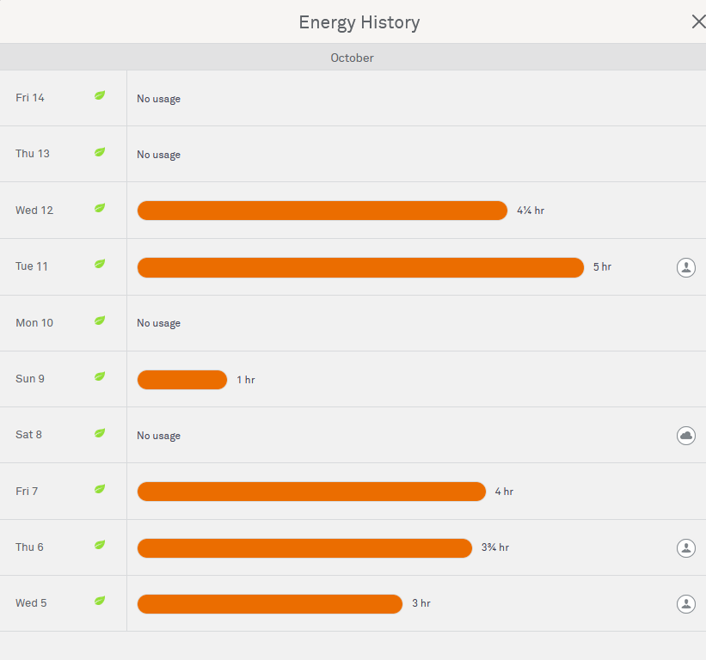Open the Thu 6 usage bar details
This screenshot has width=706, height=660.
[x=304, y=548]
